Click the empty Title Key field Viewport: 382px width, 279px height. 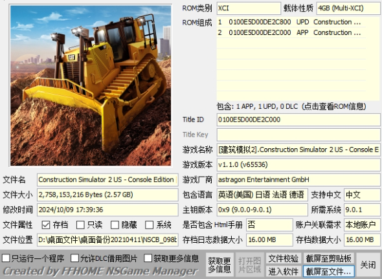coord(298,135)
